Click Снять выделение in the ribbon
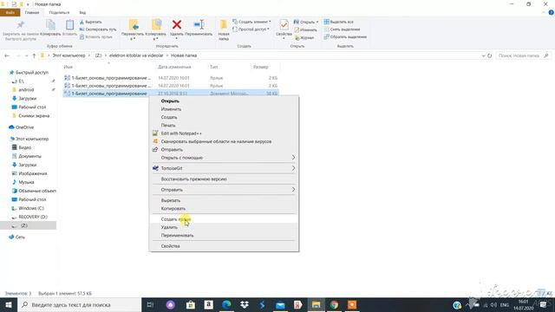This screenshot has width=555, height=312. pyautogui.click(x=342, y=29)
